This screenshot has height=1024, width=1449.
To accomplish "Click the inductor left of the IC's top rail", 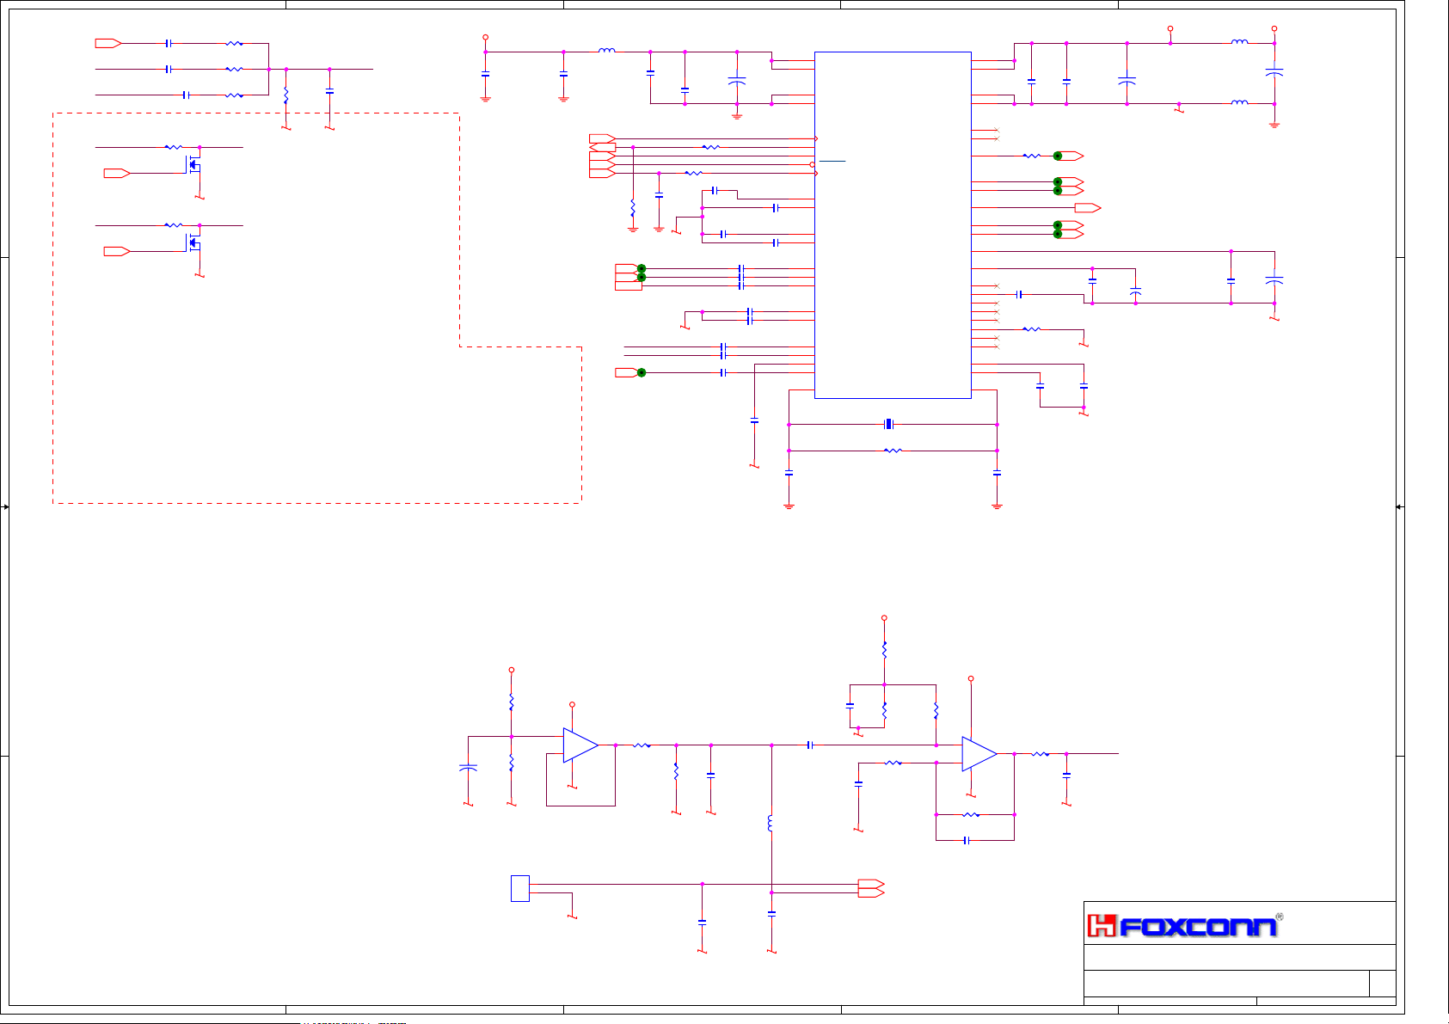I will tap(606, 52).
